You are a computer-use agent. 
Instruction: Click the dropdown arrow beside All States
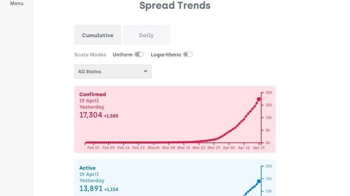[x=145, y=71]
